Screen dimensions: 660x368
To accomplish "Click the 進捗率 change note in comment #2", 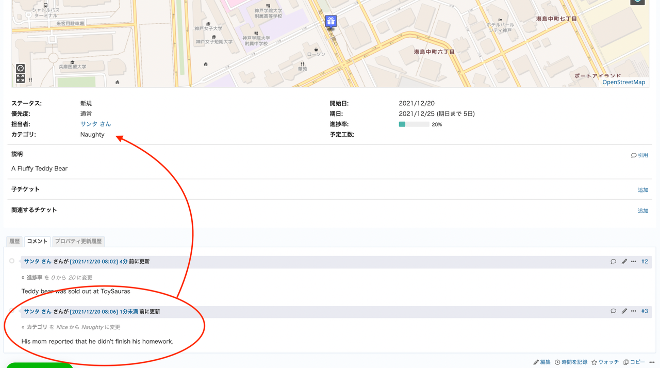I will pos(59,278).
